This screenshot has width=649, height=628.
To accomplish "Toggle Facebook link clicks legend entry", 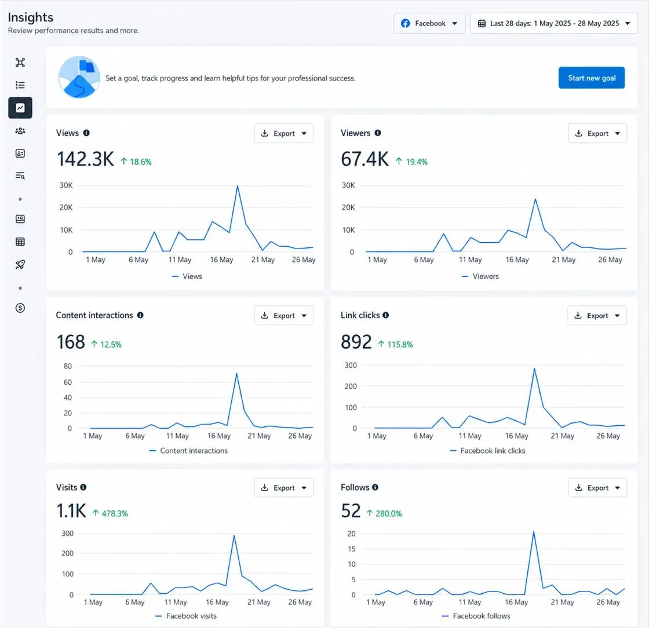I will tap(487, 451).
